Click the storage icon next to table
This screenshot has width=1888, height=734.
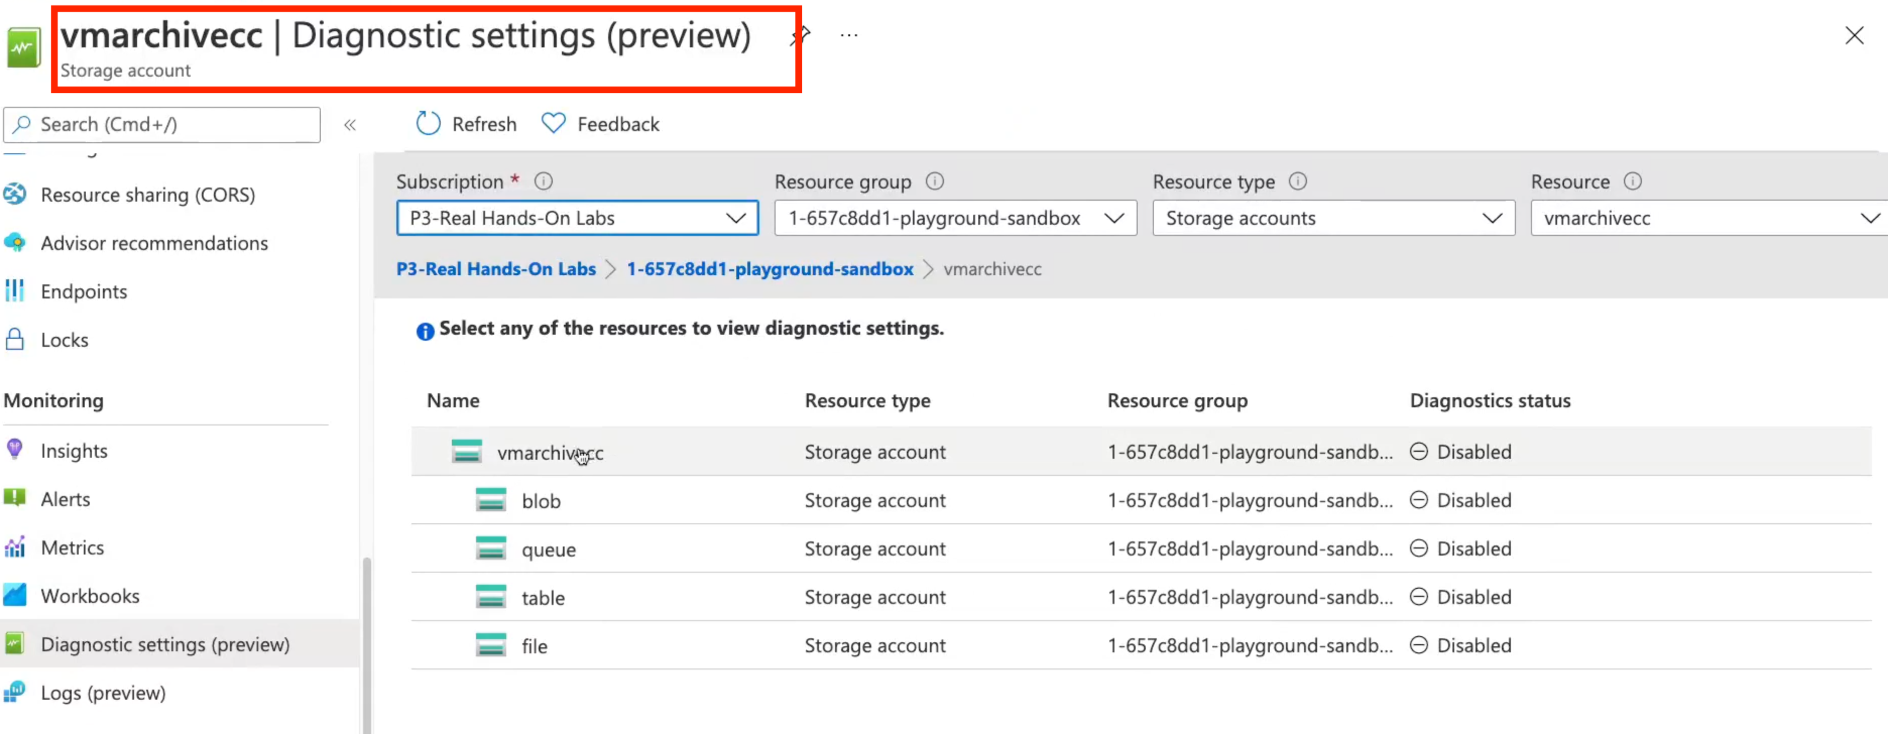tap(491, 596)
